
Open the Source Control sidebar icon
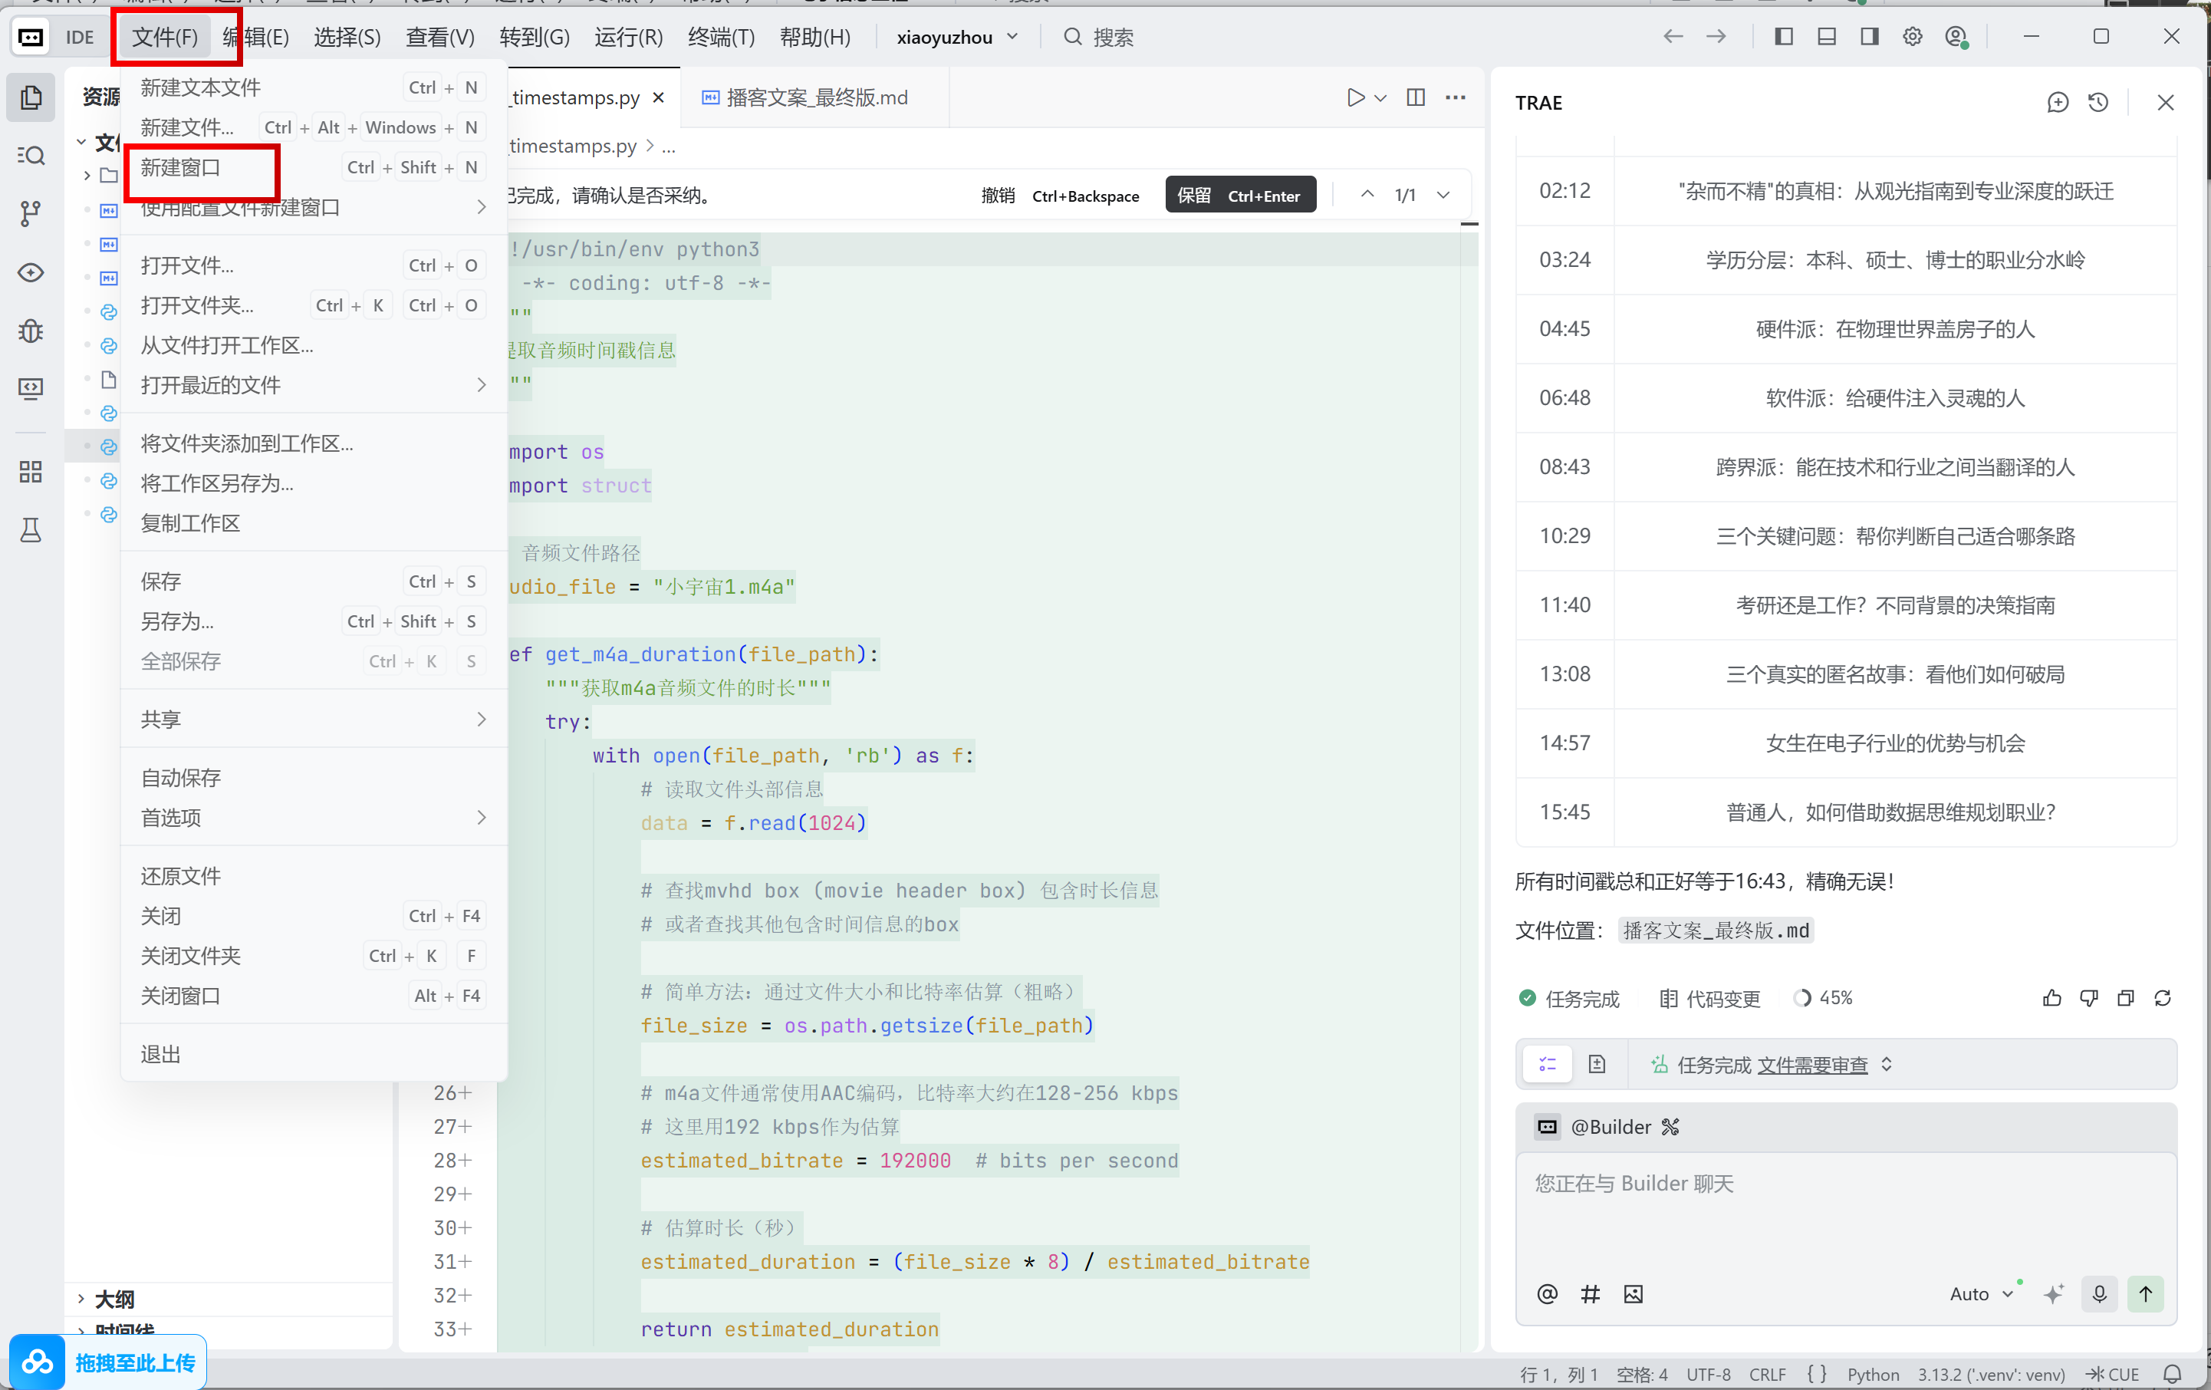tap(31, 214)
